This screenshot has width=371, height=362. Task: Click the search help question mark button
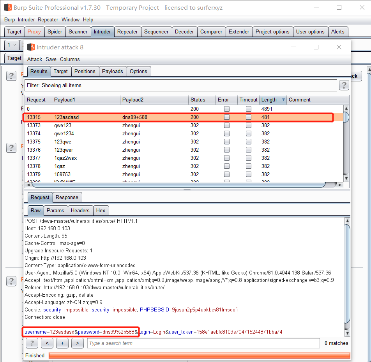(x=32, y=343)
